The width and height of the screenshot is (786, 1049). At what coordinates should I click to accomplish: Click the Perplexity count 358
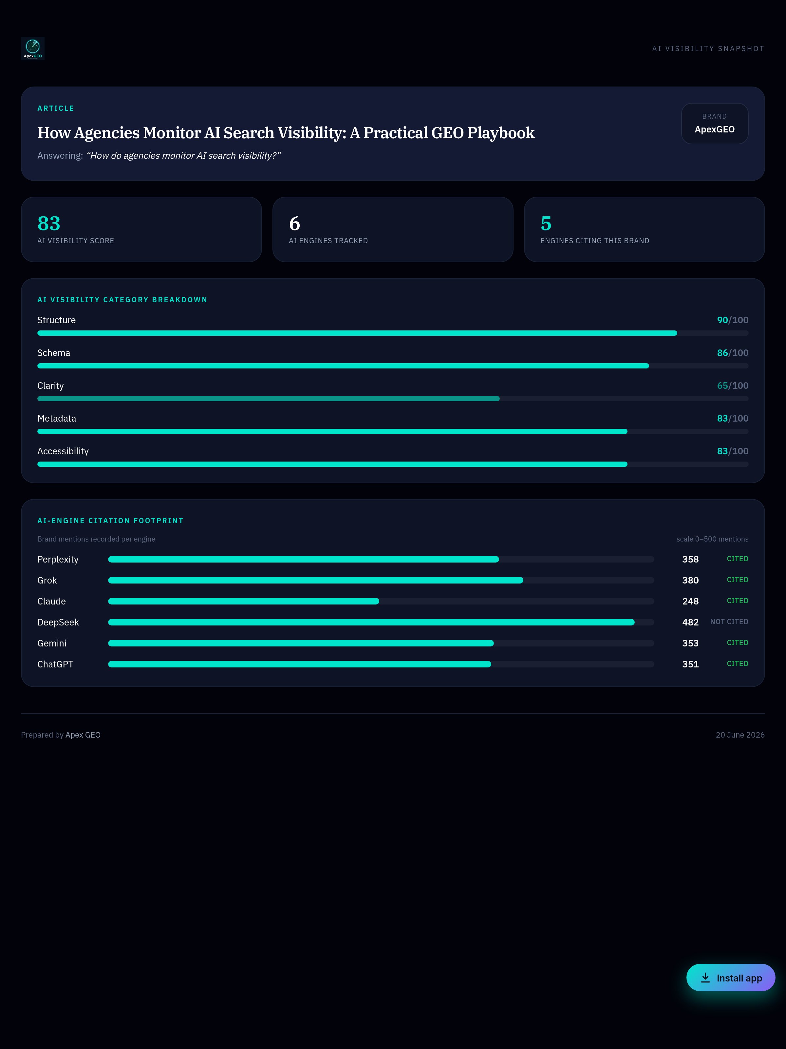click(690, 560)
